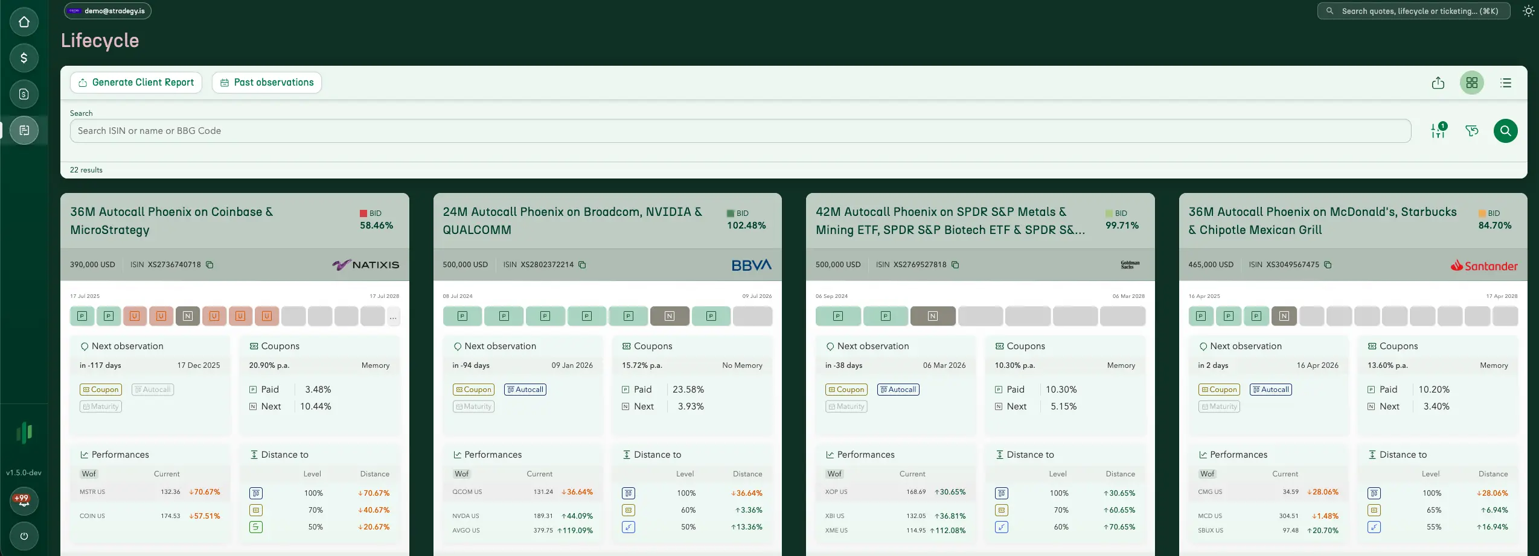Viewport: 1539px width, 556px height.
Task: Click the Generate Client Report button
Action: (x=136, y=82)
